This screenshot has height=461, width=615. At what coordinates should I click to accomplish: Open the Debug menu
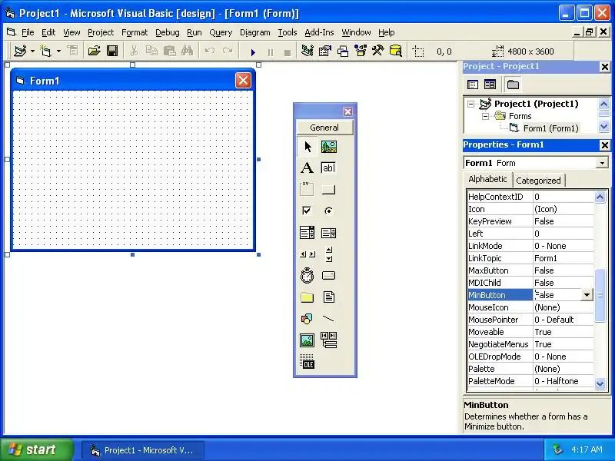pos(167,32)
